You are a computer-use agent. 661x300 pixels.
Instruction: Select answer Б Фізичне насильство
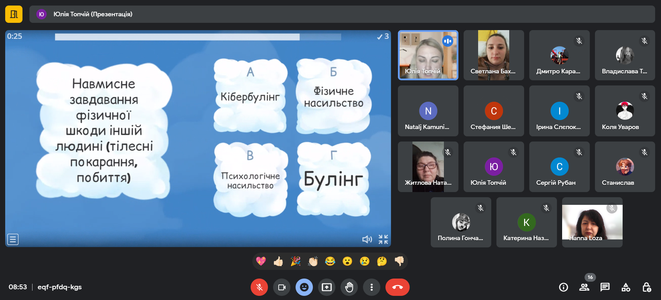click(334, 97)
